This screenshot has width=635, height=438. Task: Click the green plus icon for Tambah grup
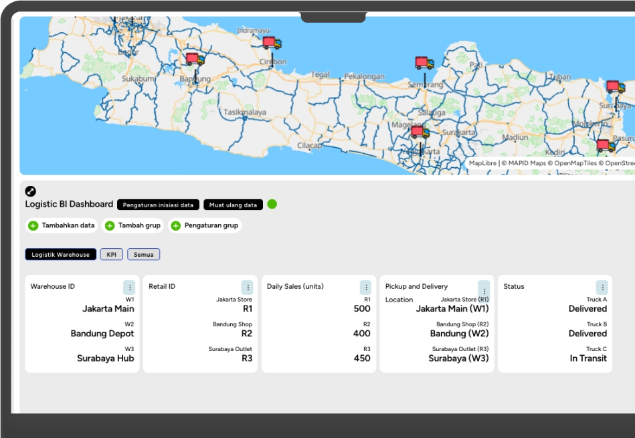point(110,226)
